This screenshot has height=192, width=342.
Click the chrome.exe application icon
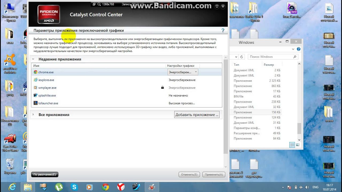[x=36, y=72]
